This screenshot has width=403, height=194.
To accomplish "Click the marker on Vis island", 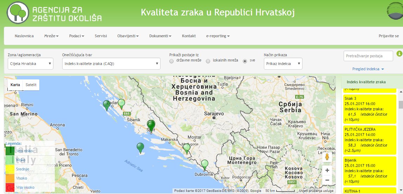I will 140,148.
